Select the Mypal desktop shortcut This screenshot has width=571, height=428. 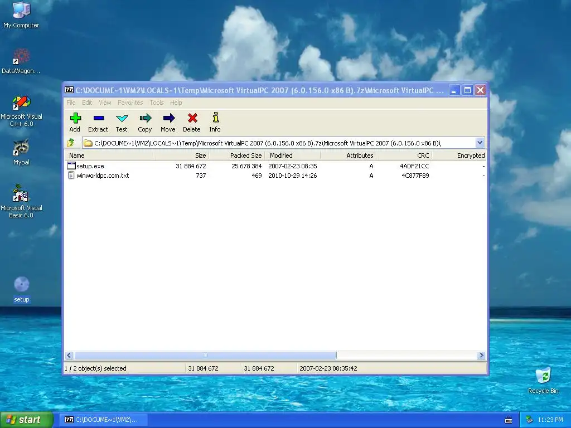pyautogui.click(x=21, y=152)
